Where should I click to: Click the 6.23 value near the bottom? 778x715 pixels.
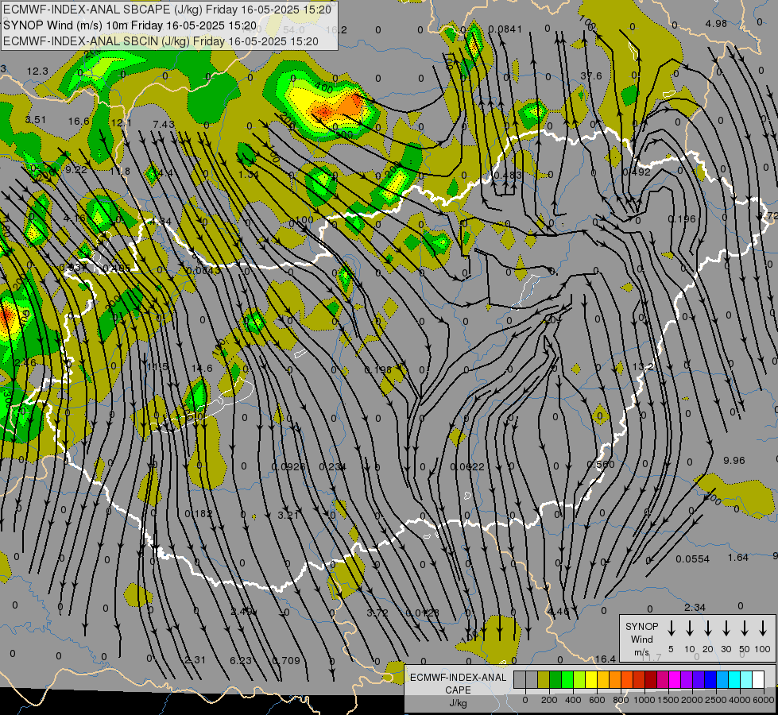[x=241, y=660]
